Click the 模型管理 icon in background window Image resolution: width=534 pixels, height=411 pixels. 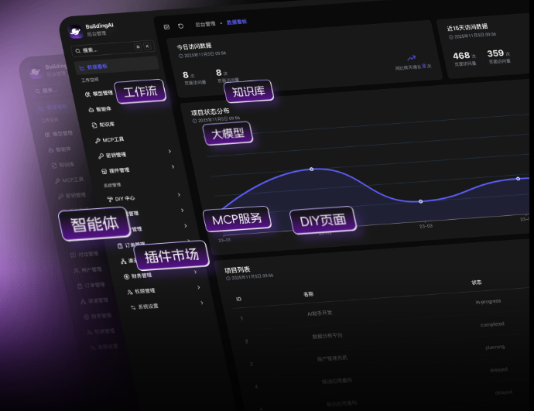tap(48, 135)
